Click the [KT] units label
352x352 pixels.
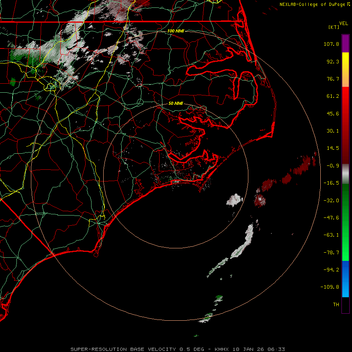[334, 27]
